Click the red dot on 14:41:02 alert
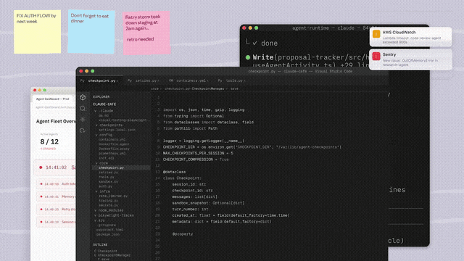 point(41,167)
